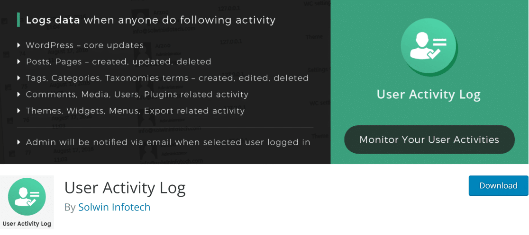Screen dimensions: 529x235
Task: Click the Logs data heading text
Action: (150, 20)
